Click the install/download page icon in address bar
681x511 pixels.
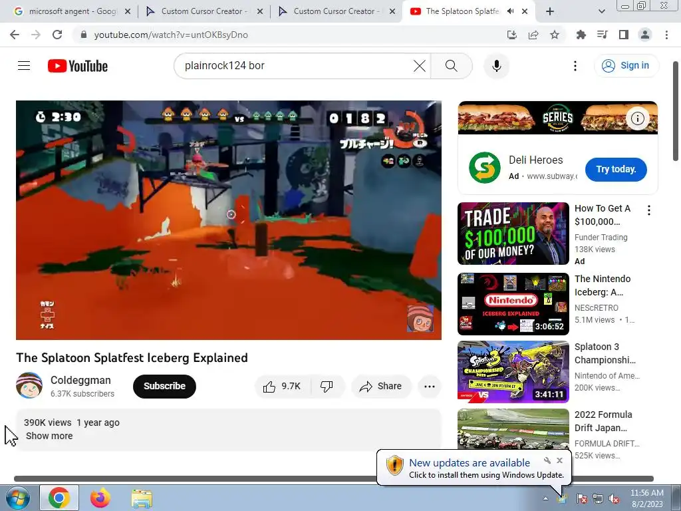512,35
